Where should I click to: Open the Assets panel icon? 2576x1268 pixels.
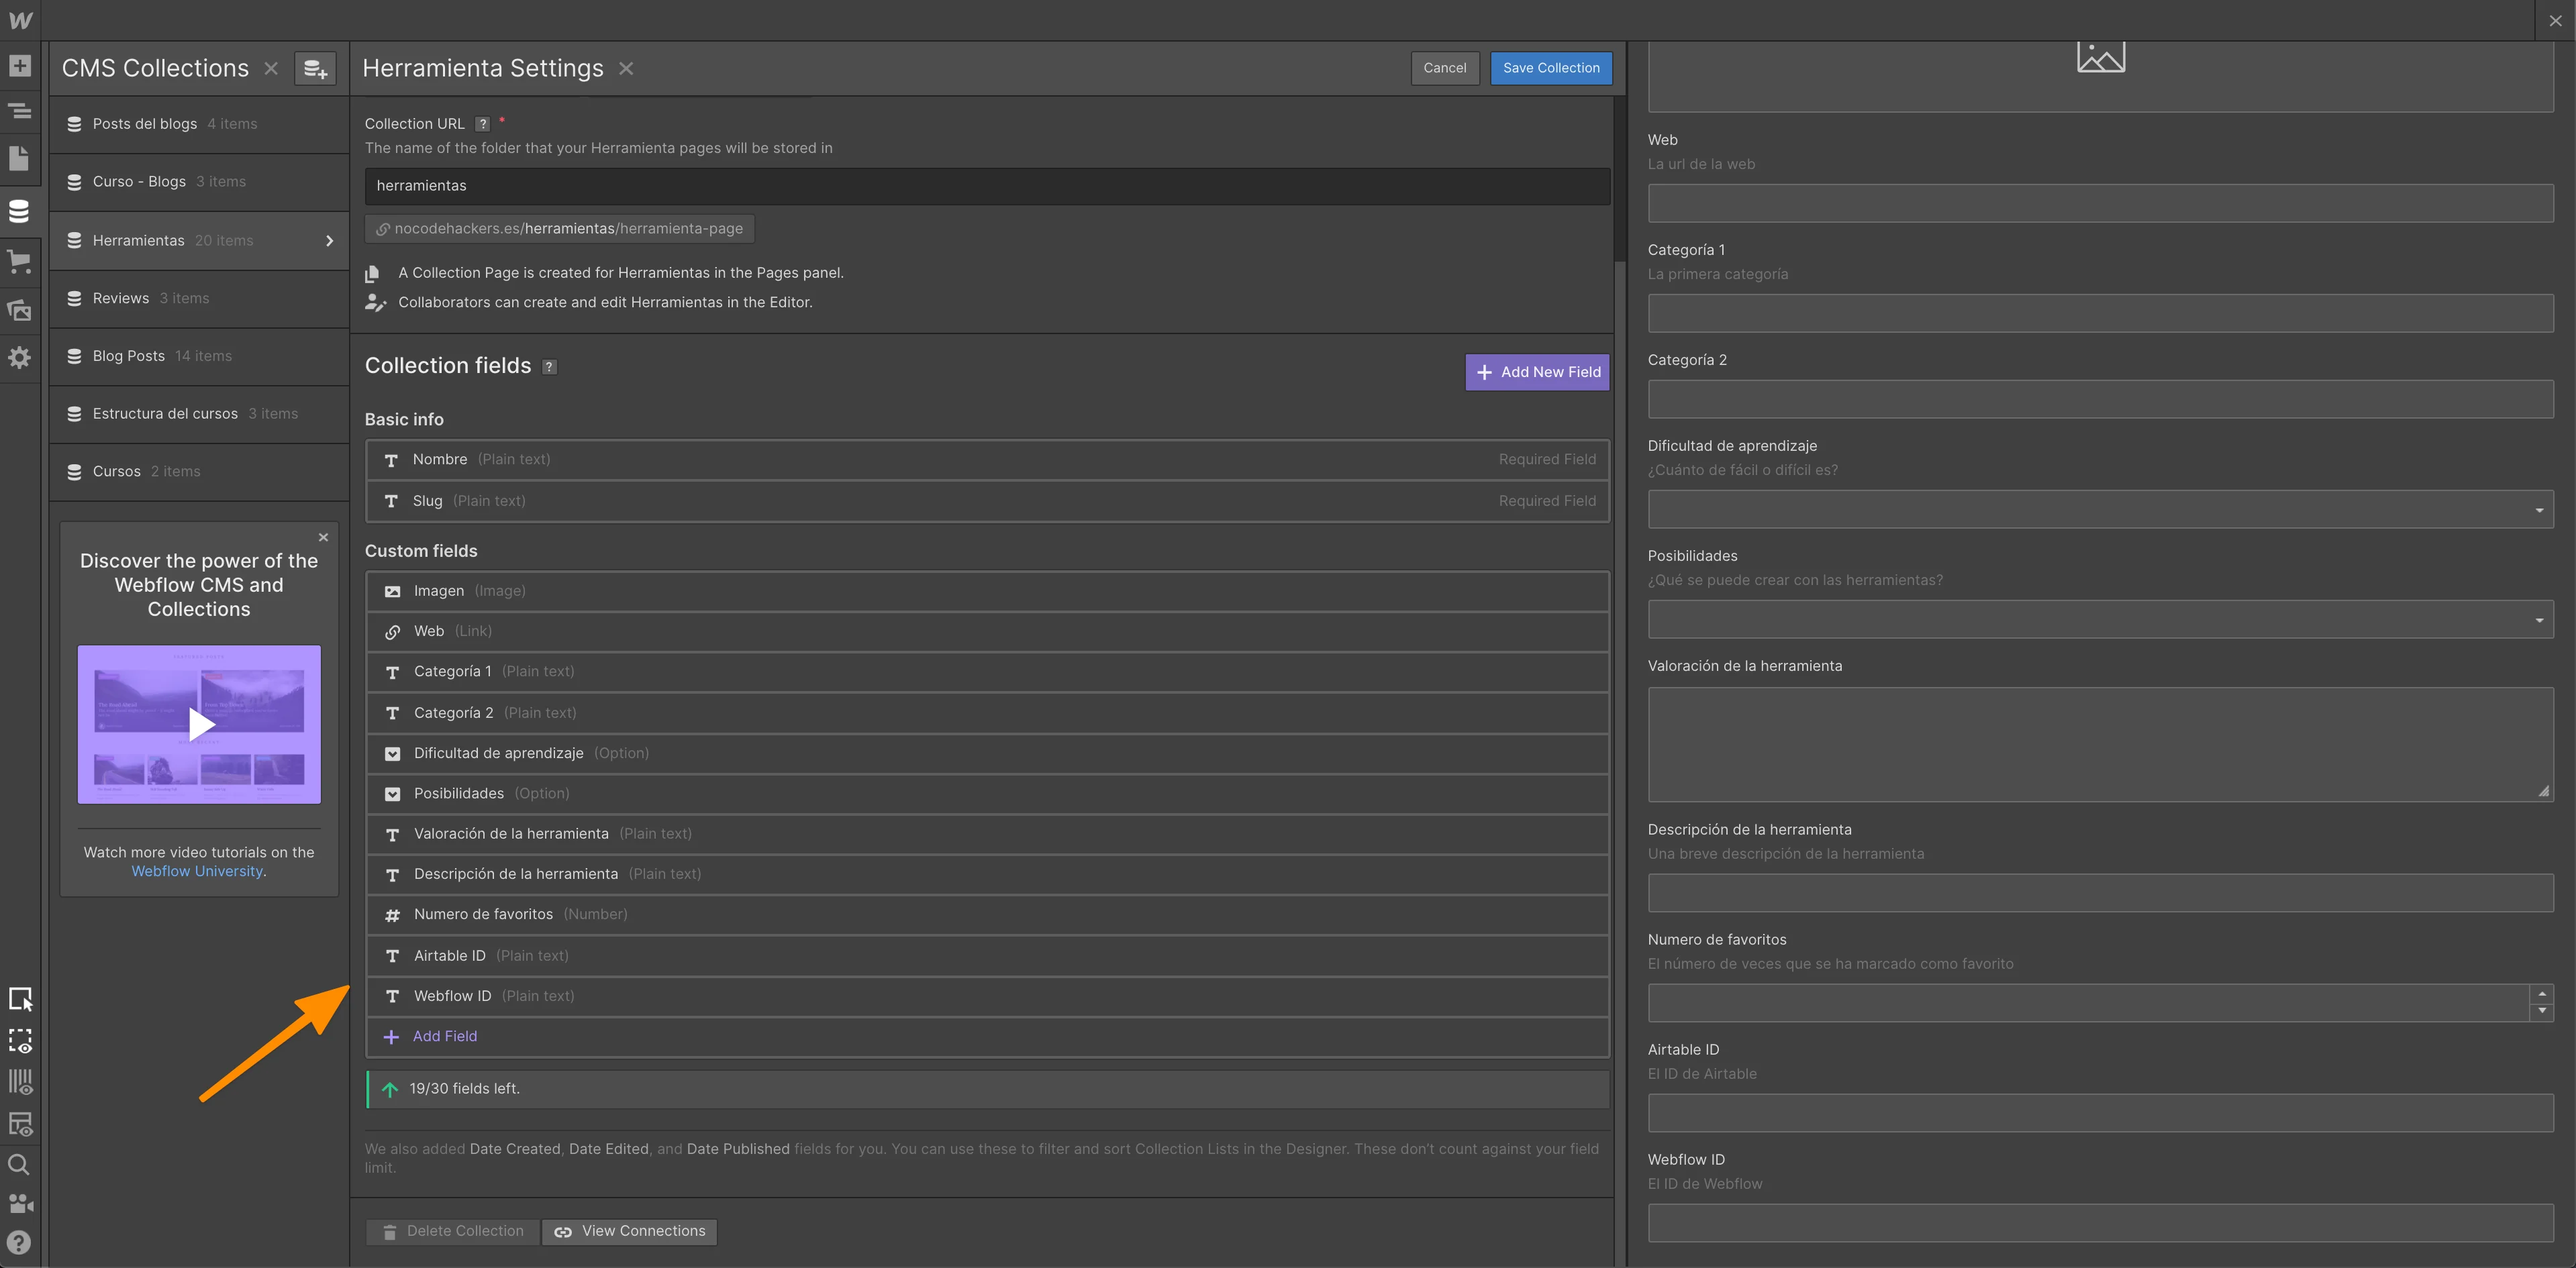point(20,310)
